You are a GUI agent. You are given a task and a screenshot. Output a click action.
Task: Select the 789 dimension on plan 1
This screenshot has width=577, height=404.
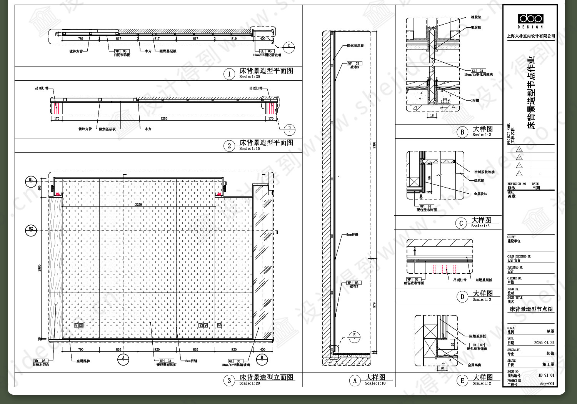pyautogui.click(x=81, y=39)
